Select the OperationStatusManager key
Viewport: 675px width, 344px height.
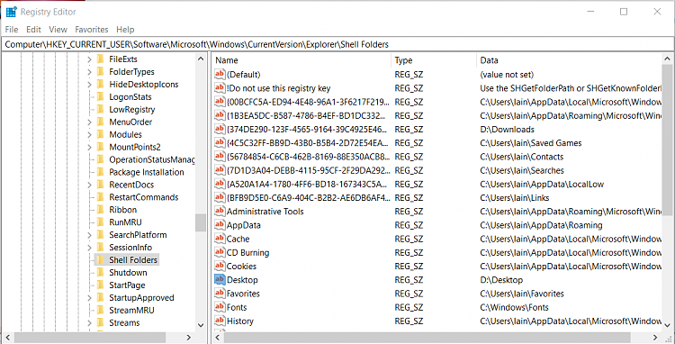pos(151,159)
